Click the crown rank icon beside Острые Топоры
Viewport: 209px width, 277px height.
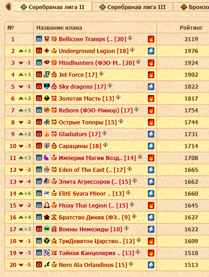pyautogui.click(x=54, y=122)
